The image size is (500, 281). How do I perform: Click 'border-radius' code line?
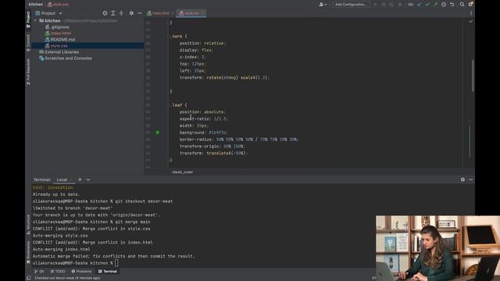tap(239, 140)
